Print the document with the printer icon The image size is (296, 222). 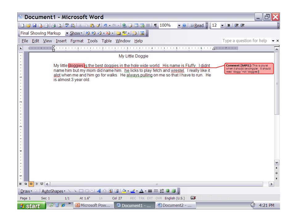click(54, 26)
